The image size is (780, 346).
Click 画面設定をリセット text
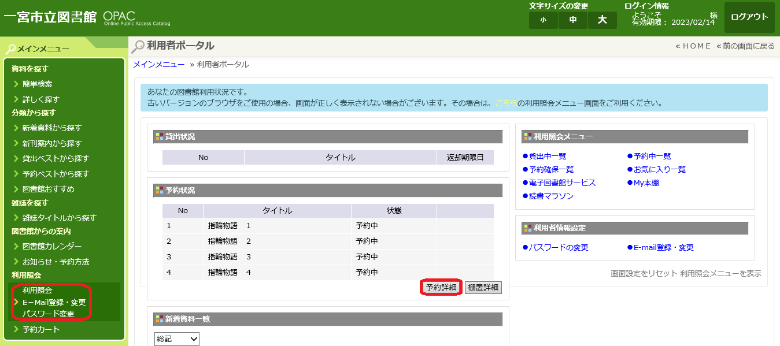[644, 273]
